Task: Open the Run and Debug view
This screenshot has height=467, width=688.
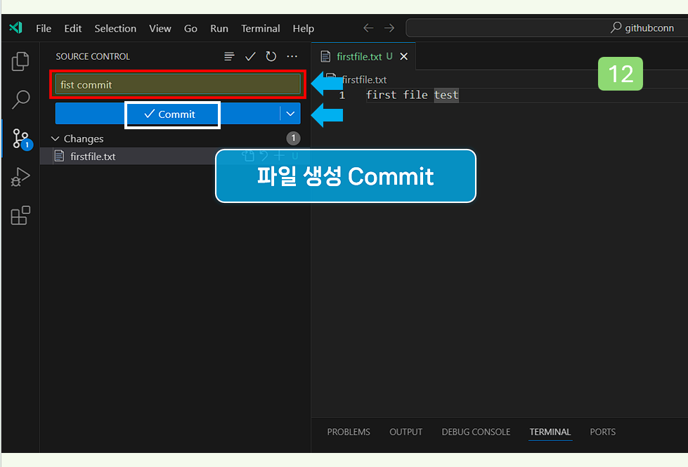Action: (20, 177)
